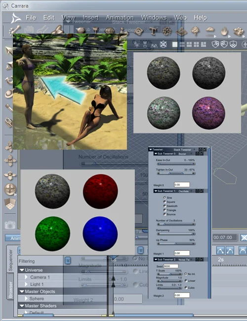The width and height of the screenshot is (247, 321).
Task: Open the Edit menu
Action: (49, 18)
